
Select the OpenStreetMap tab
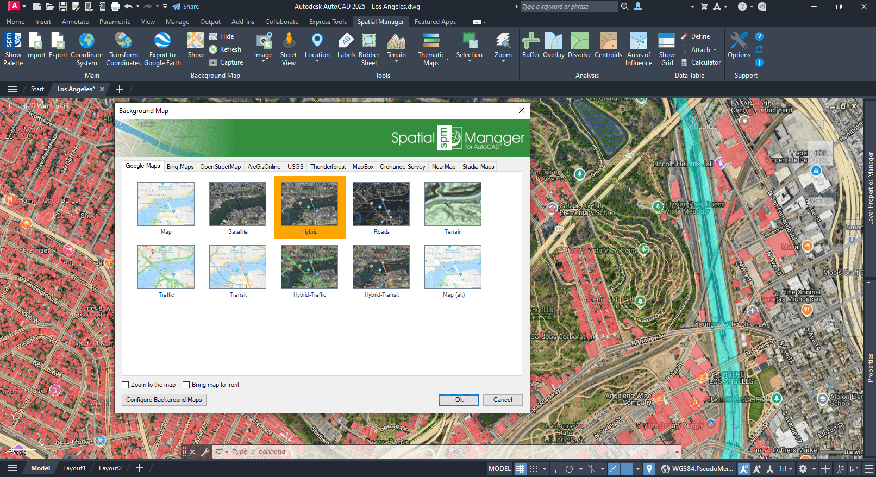(220, 167)
